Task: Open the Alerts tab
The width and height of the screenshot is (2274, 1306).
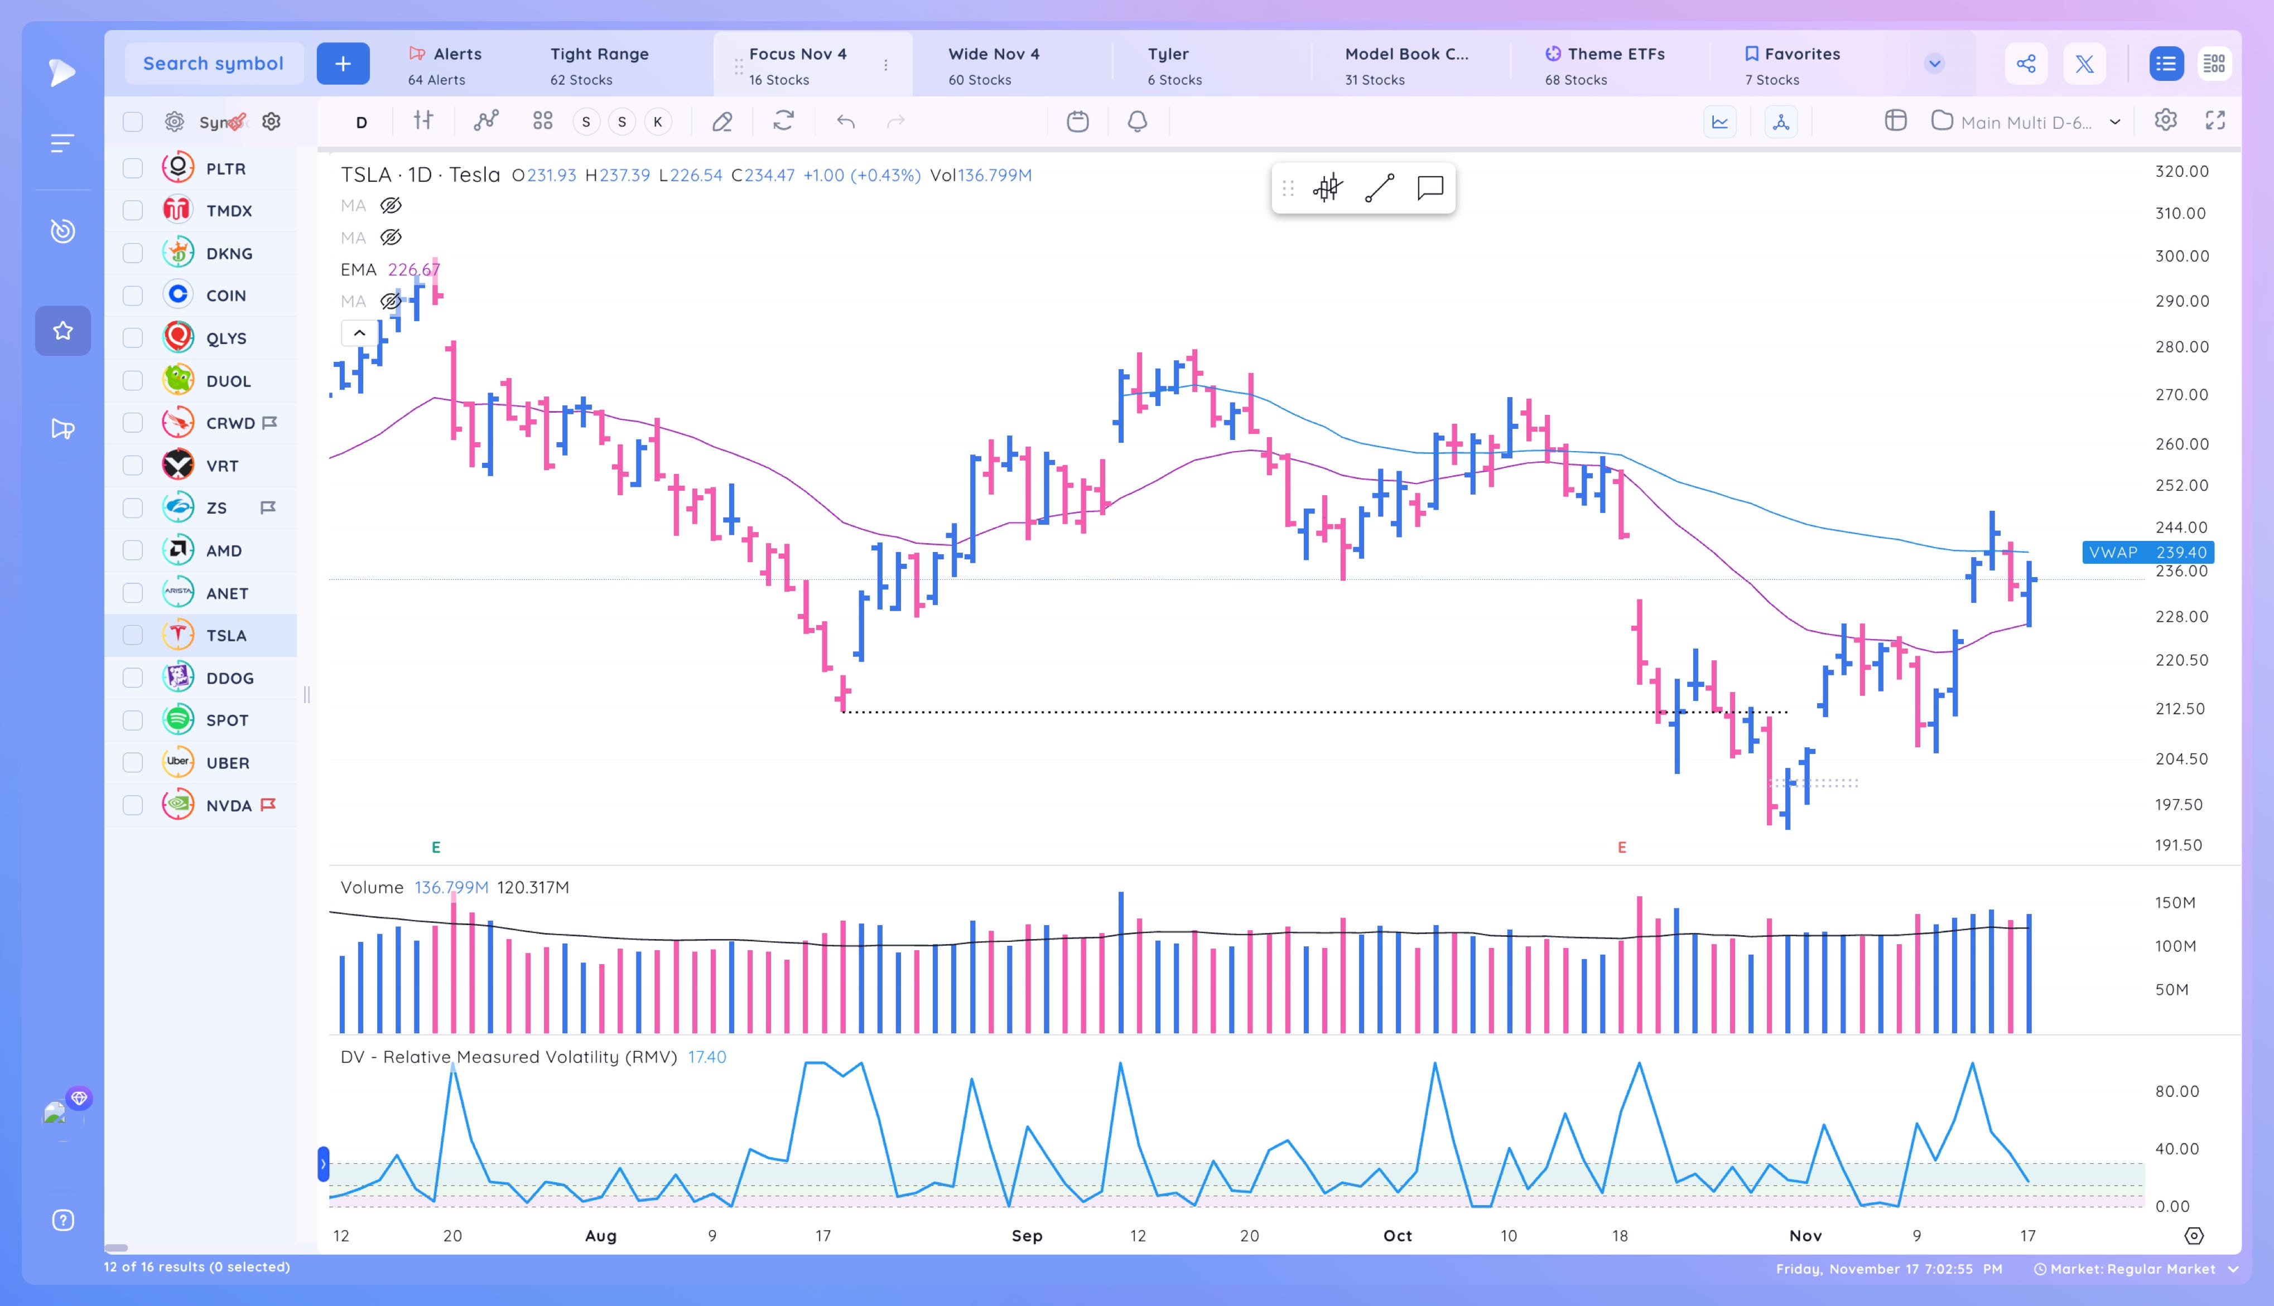Action: coord(445,65)
